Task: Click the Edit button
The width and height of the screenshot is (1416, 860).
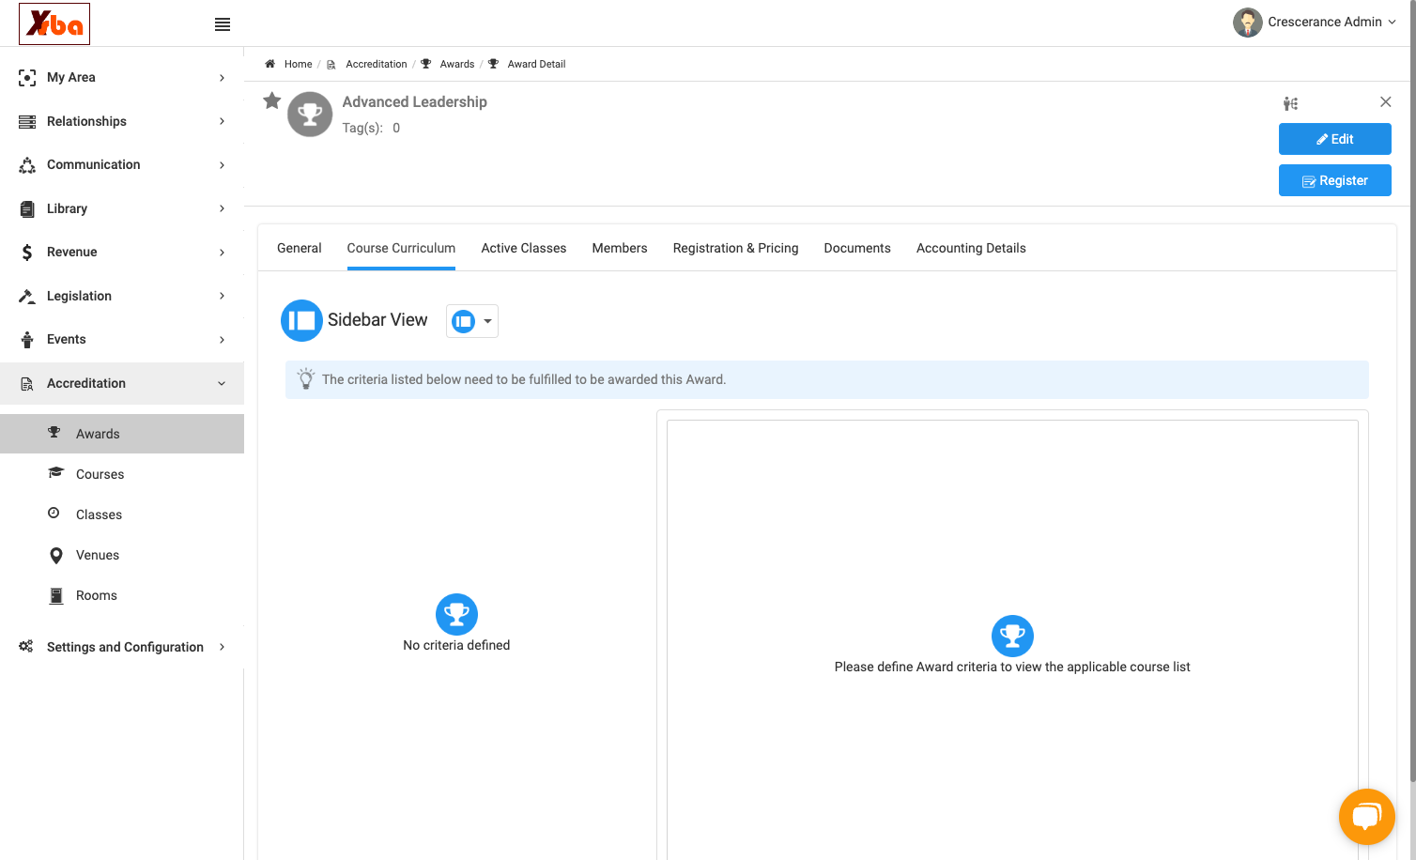Action: click(1335, 139)
